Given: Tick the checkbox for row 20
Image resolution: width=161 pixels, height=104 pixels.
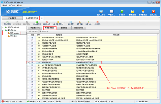Looking at the screenshot, I should 32,40.
